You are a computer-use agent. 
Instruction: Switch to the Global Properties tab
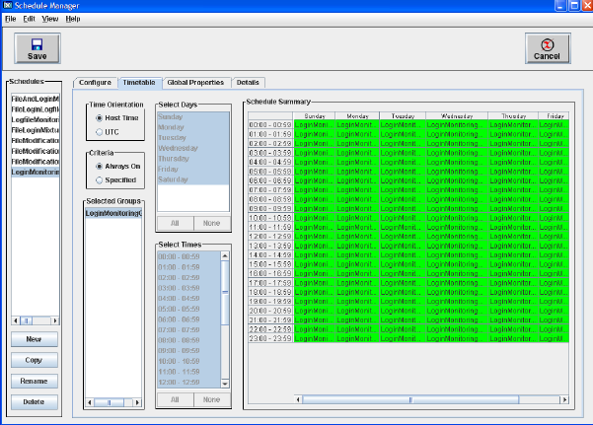(195, 82)
